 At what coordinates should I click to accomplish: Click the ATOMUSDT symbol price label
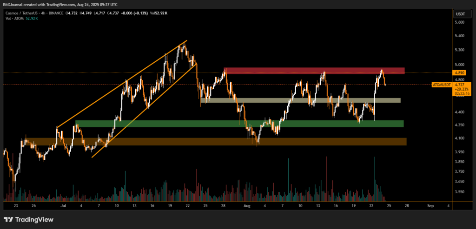(x=441, y=85)
